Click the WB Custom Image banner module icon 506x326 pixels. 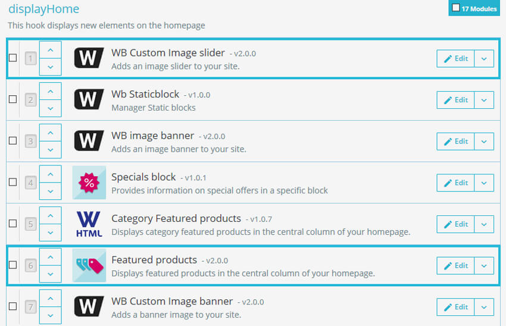coord(89,307)
